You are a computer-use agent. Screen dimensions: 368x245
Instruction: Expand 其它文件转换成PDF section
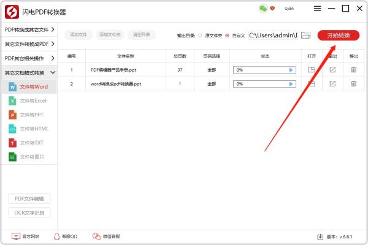(x=29, y=44)
